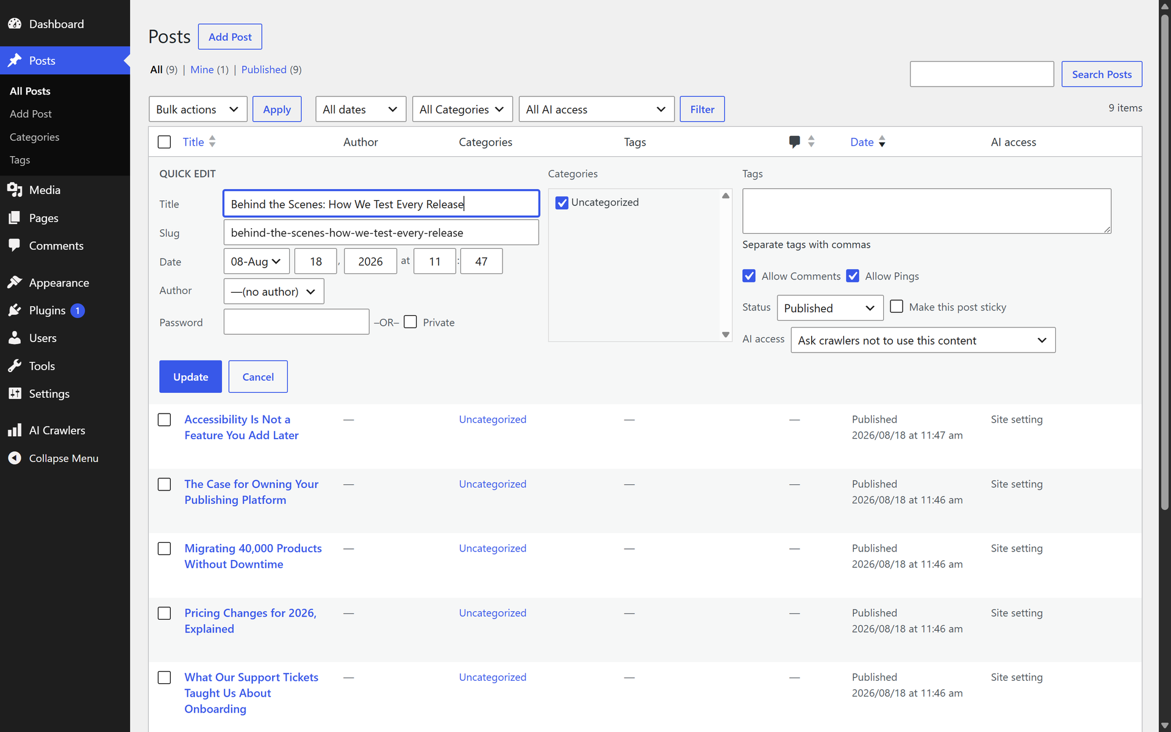1171x732 pixels.
Task: Toggle the Allow Comments checkbox
Action: tap(749, 276)
